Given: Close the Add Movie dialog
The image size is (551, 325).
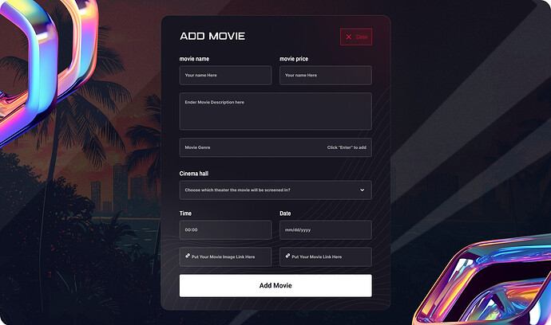Looking at the screenshot, I should pyautogui.click(x=356, y=37).
